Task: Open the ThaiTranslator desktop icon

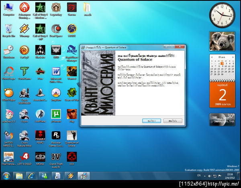Action: (x=8, y=159)
